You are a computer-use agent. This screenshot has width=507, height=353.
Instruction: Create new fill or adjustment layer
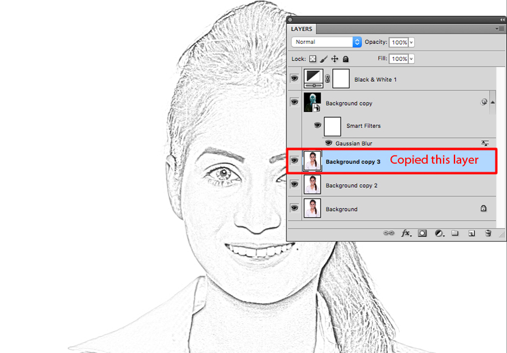click(439, 233)
